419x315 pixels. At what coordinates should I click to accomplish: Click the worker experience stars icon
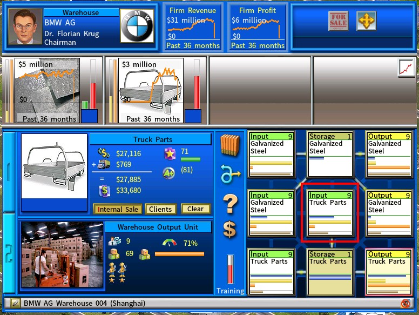[x=117, y=272]
